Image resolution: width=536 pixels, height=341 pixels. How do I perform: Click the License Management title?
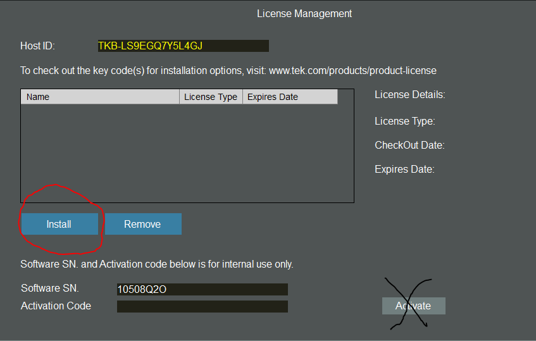point(304,14)
